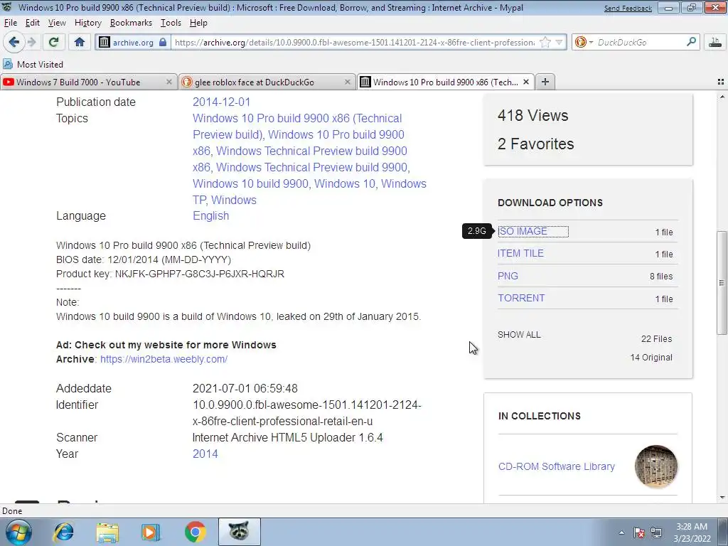This screenshot has height=546, width=728.
Task: Click the Mypal raccoon taskbar icon
Action: (239, 532)
